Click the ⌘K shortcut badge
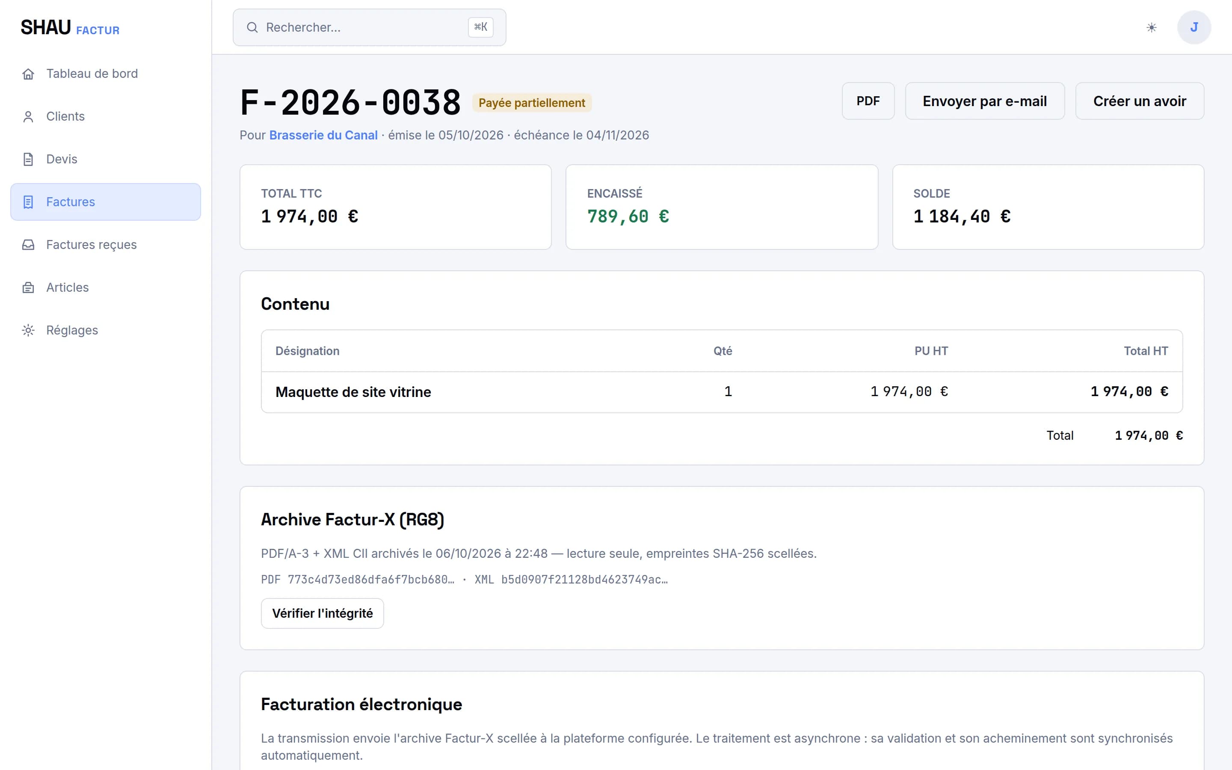1232x770 pixels. pos(480,27)
